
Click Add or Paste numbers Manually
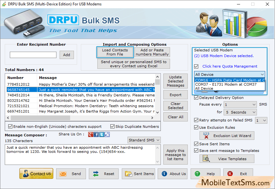click(x=152, y=52)
